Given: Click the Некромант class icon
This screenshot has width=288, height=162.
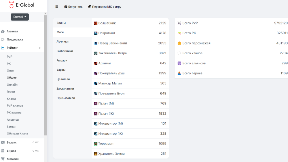Looking at the screenshot, I should [x=96, y=33].
